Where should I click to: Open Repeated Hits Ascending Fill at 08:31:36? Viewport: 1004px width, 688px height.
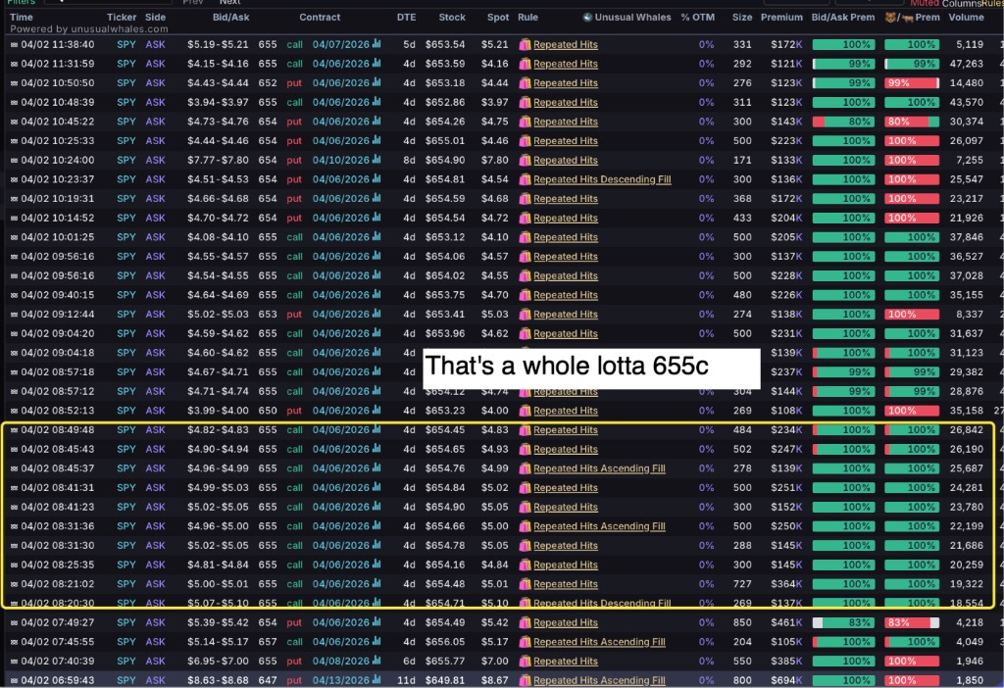click(599, 526)
